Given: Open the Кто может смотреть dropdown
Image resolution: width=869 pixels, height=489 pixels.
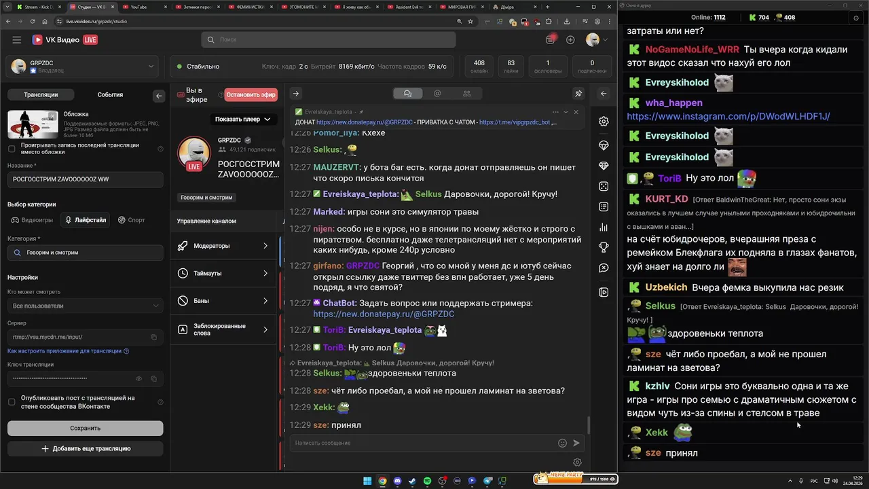Looking at the screenshot, I should pos(85,306).
